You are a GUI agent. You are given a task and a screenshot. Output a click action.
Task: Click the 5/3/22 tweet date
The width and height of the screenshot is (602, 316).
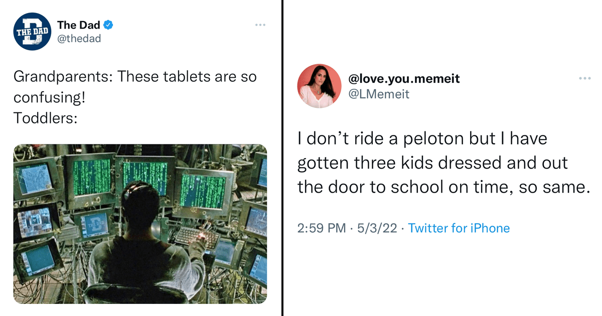coord(377,228)
